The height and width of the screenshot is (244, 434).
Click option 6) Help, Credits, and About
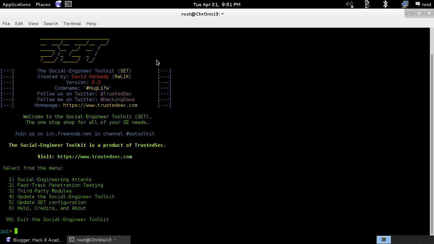pyautogui.click(x=48, y=208)
